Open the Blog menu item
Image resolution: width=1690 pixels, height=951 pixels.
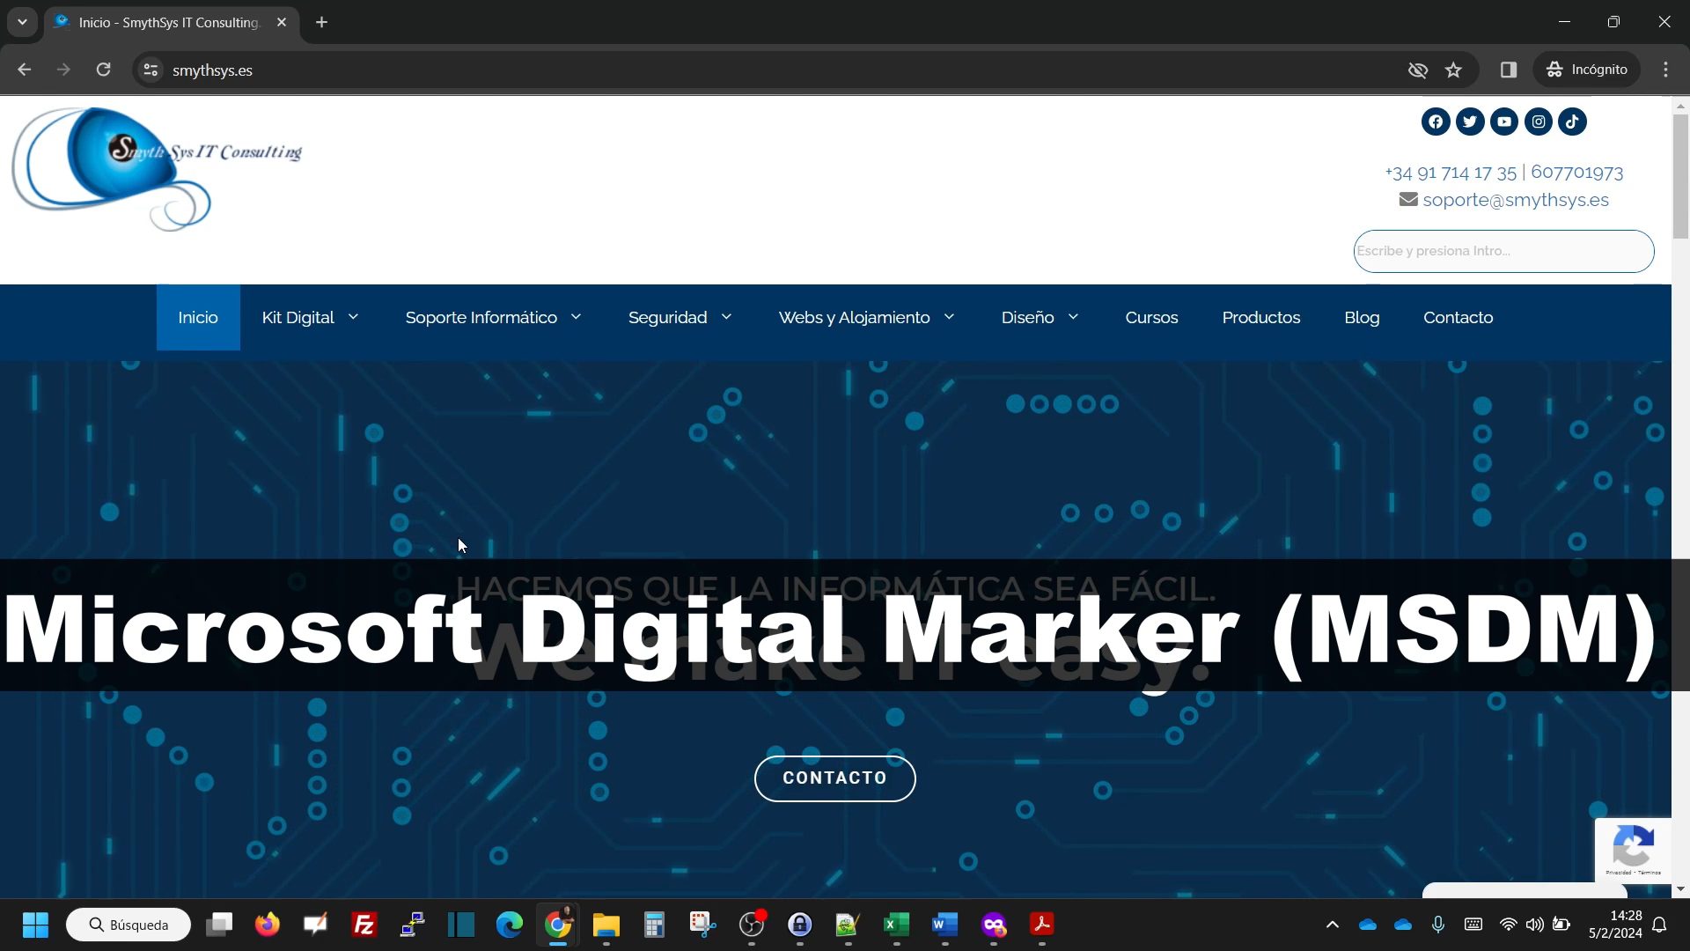[x=1362, y=317]
